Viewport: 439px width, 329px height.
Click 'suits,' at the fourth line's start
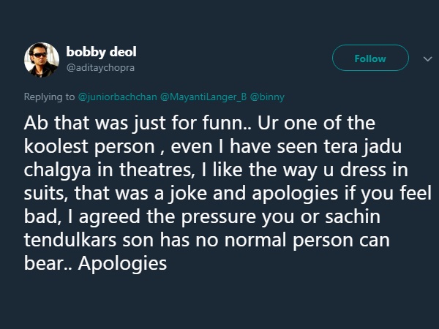(46, 193)
